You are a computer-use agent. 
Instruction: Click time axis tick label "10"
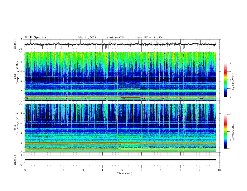(x=219, y=170)
